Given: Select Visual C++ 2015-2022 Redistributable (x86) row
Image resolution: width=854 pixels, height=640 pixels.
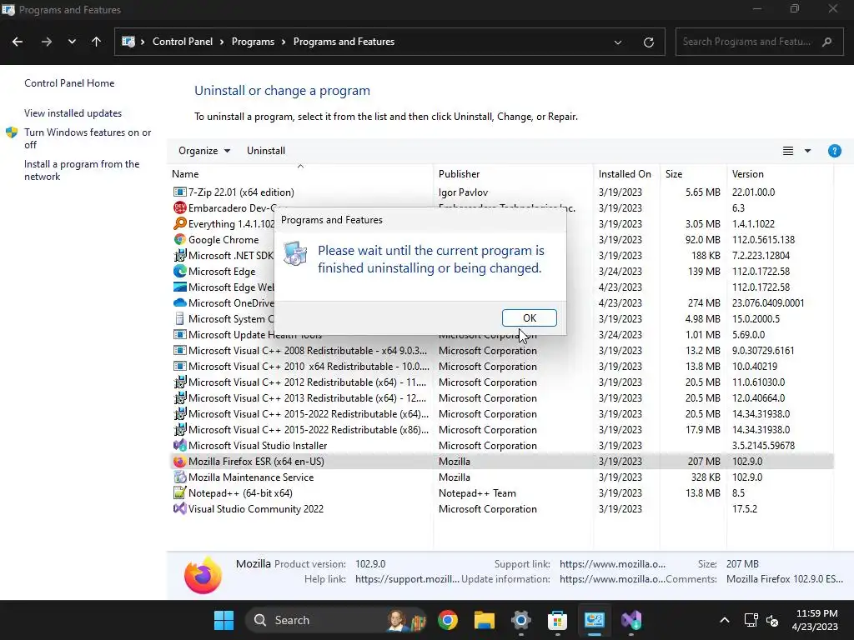Looking at the screenshot, I should tap(501, 430).
